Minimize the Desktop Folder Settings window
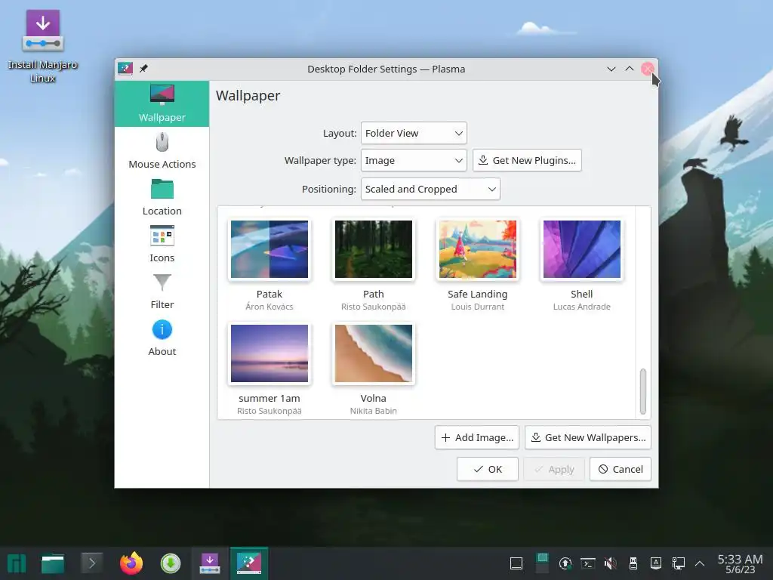This screenshot has height=580, width=773. click(611, 69)
